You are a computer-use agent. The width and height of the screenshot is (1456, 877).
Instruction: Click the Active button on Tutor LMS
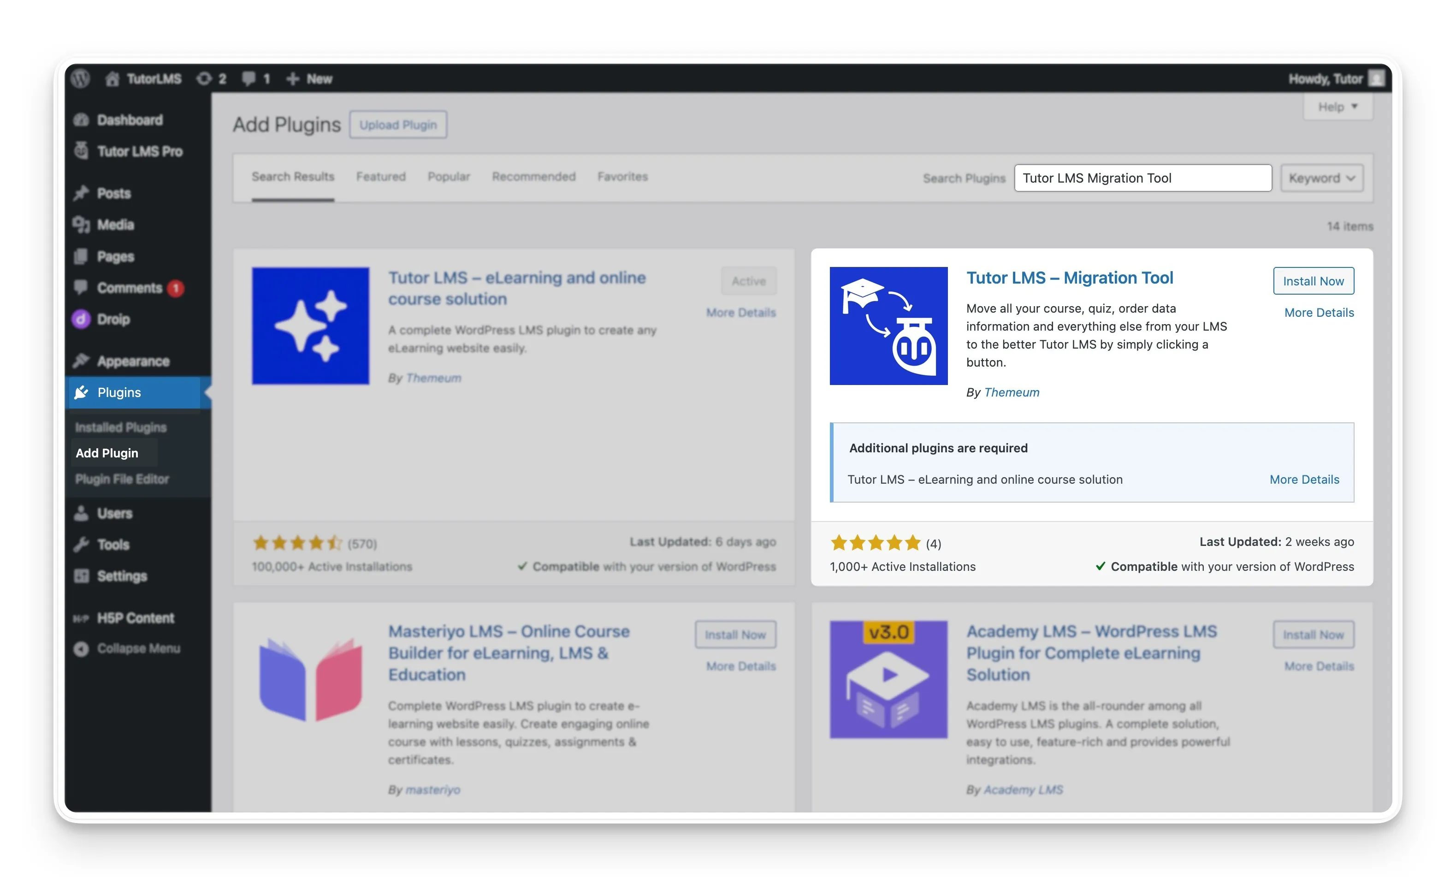(749, 281)
